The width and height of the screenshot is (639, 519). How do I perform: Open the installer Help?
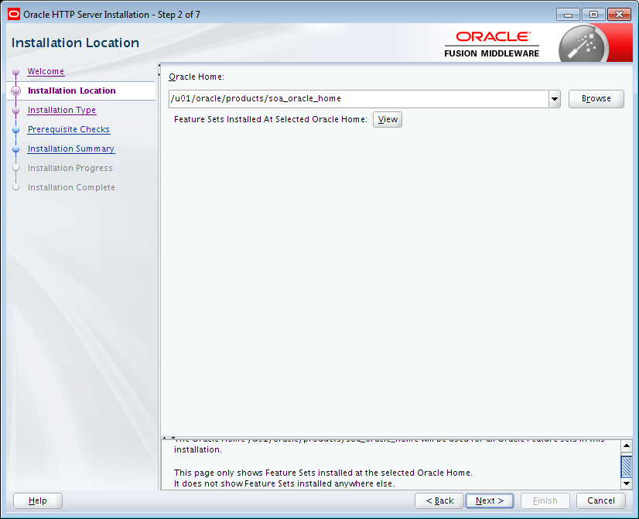[x=37, y=500]
